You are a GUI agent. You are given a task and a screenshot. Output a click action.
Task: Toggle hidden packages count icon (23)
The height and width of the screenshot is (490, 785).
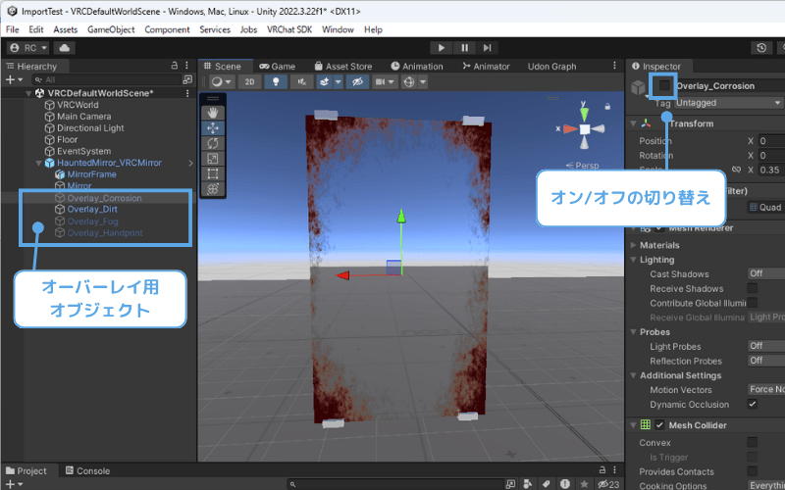pyautogui.click(x=608, y=484)
